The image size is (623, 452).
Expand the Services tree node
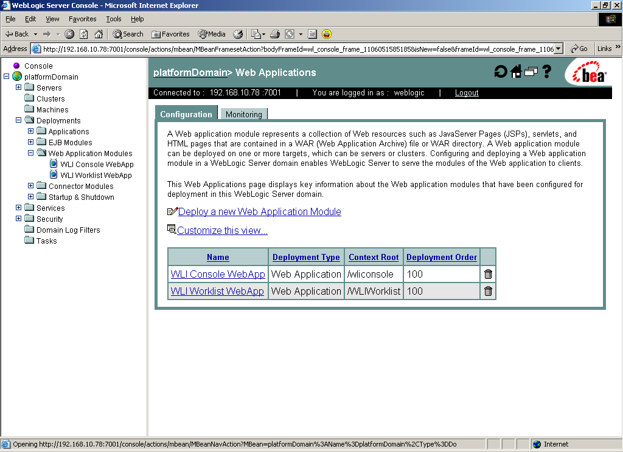click(x=19, y=208)
